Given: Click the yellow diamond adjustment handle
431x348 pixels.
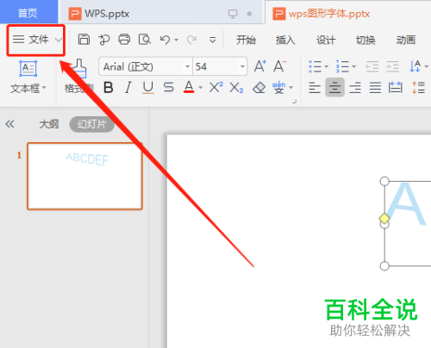Looking at the screenshot, I should 384,219.
